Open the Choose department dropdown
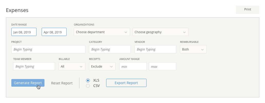Image resolution: width=265 pixels, height=103 pixels. (x=102, y=32)
